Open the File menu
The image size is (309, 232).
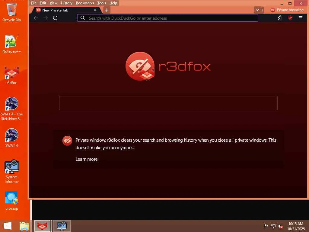(x=34, y=3)
